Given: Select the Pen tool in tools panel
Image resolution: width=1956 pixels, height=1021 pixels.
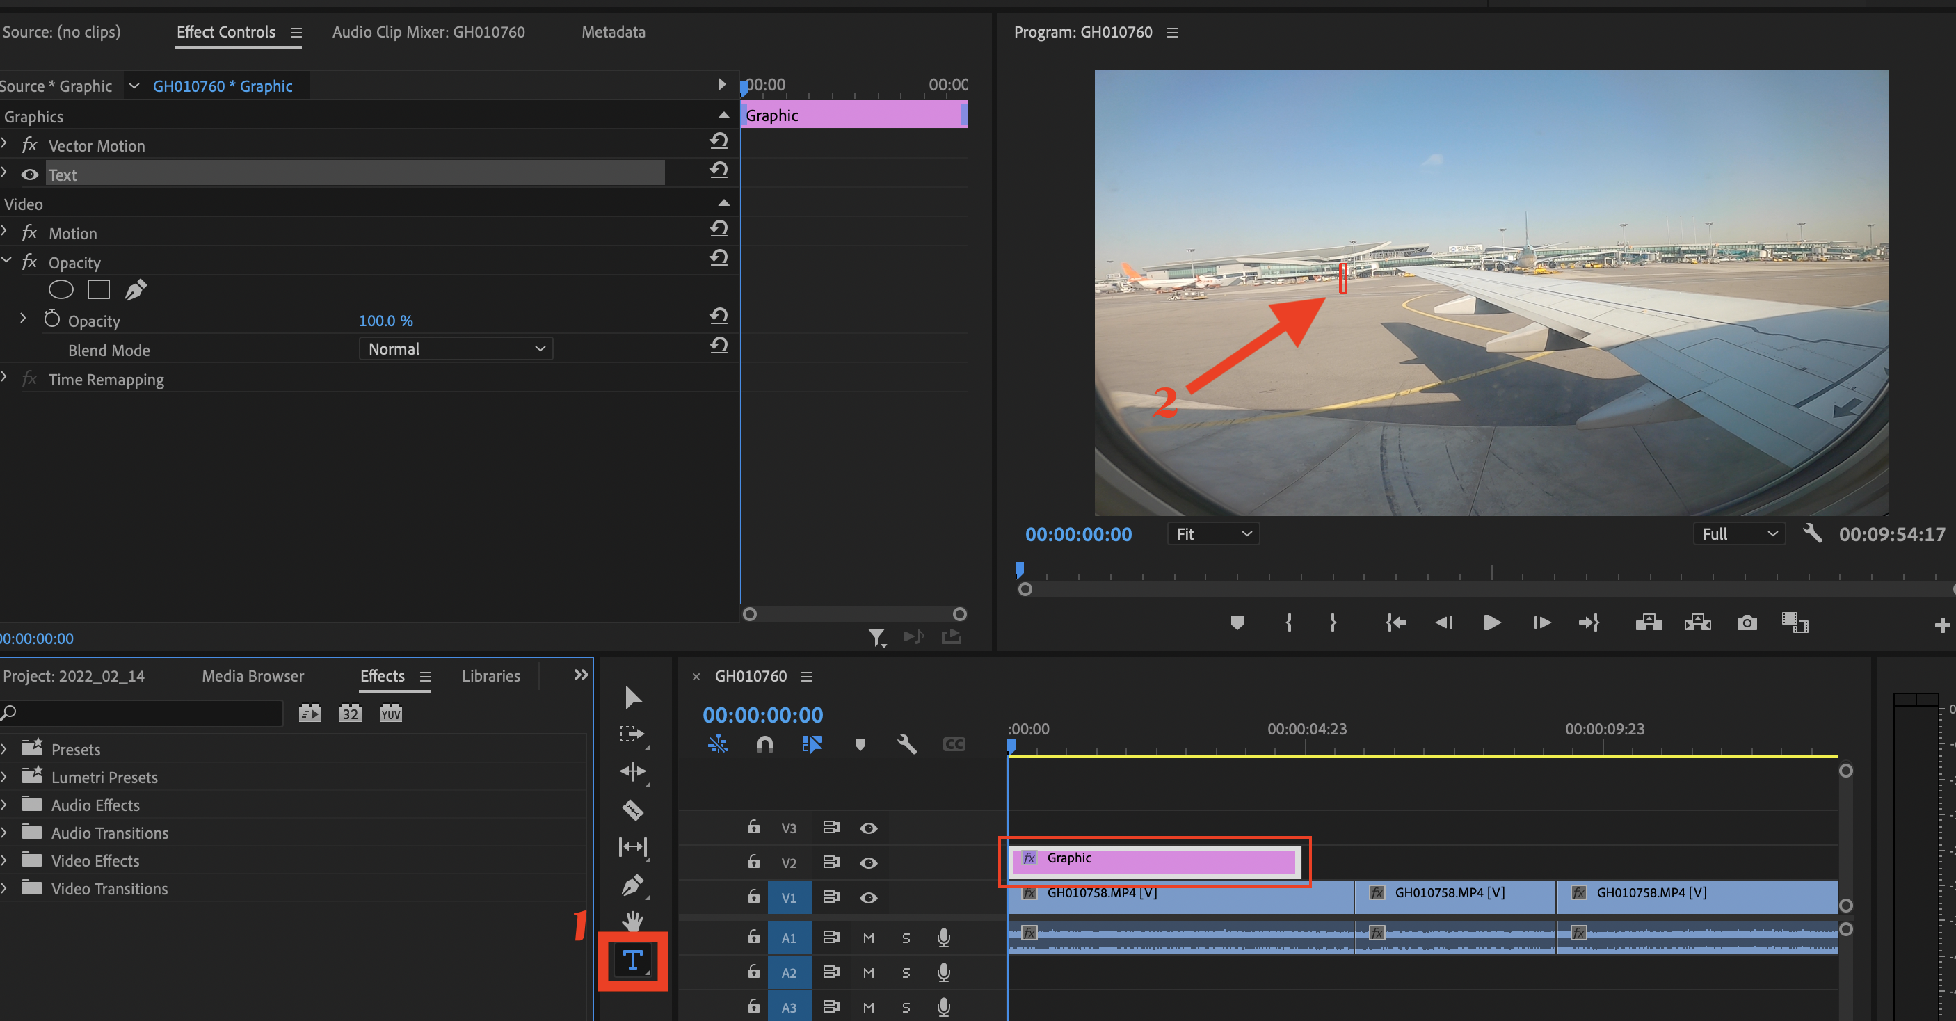Looking at the screenshot, I should [x=632, y=885].
